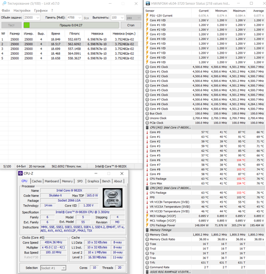Click the LinX elapsed time progress bar
This screenshot has width=266, height=274.
(71, 25)
